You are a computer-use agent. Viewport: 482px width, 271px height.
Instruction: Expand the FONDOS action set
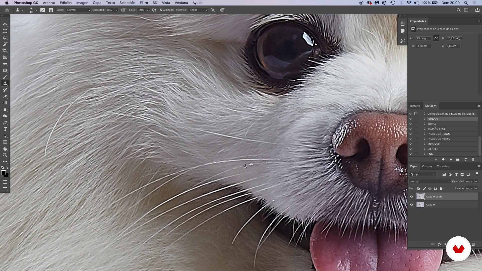(x=425, y=119)
